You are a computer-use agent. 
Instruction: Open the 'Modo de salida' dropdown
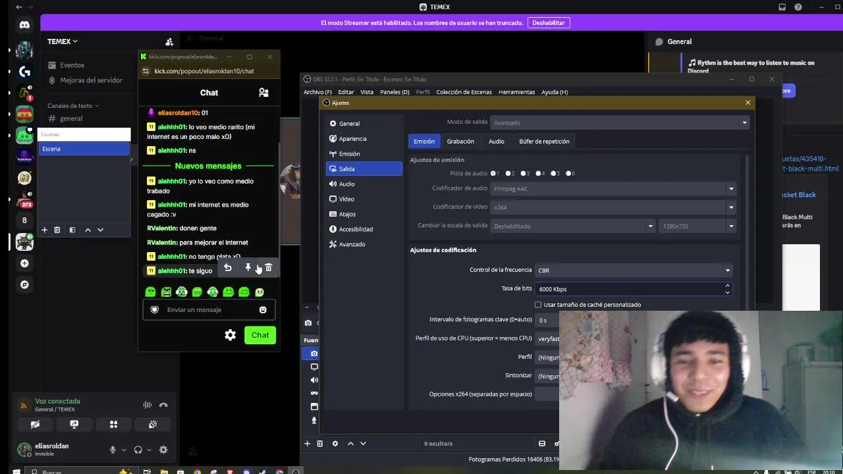point(620,122)
